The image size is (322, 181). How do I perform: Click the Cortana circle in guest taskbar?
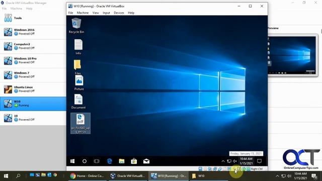coord(85,161)
